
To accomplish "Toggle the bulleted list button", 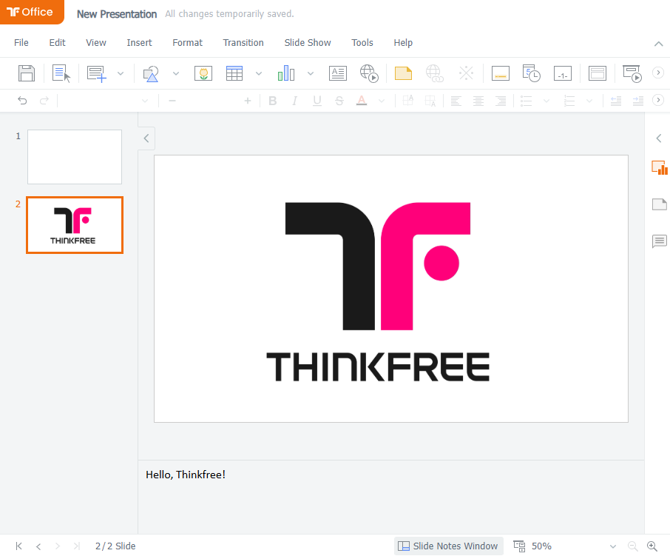I will coord(526,101).
